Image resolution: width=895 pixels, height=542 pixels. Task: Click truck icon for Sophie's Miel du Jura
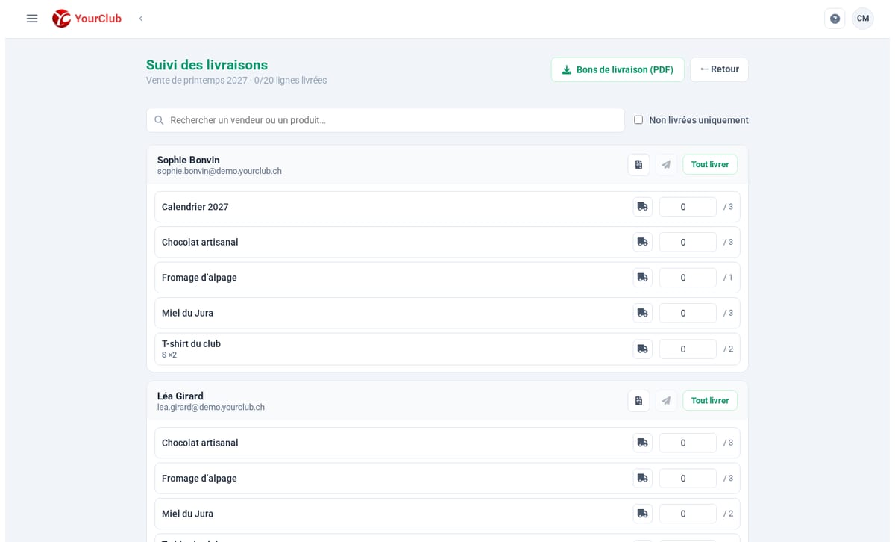(642, 313)
